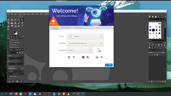
Task: Delete layer icon in Layers panel
Action: click(x=165, y=81)
